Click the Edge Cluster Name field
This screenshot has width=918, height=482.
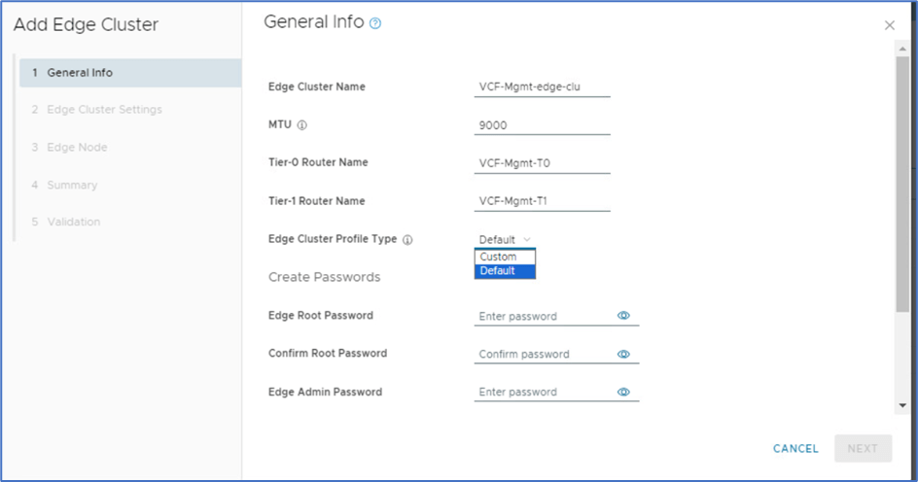click(x=542, y=86)
